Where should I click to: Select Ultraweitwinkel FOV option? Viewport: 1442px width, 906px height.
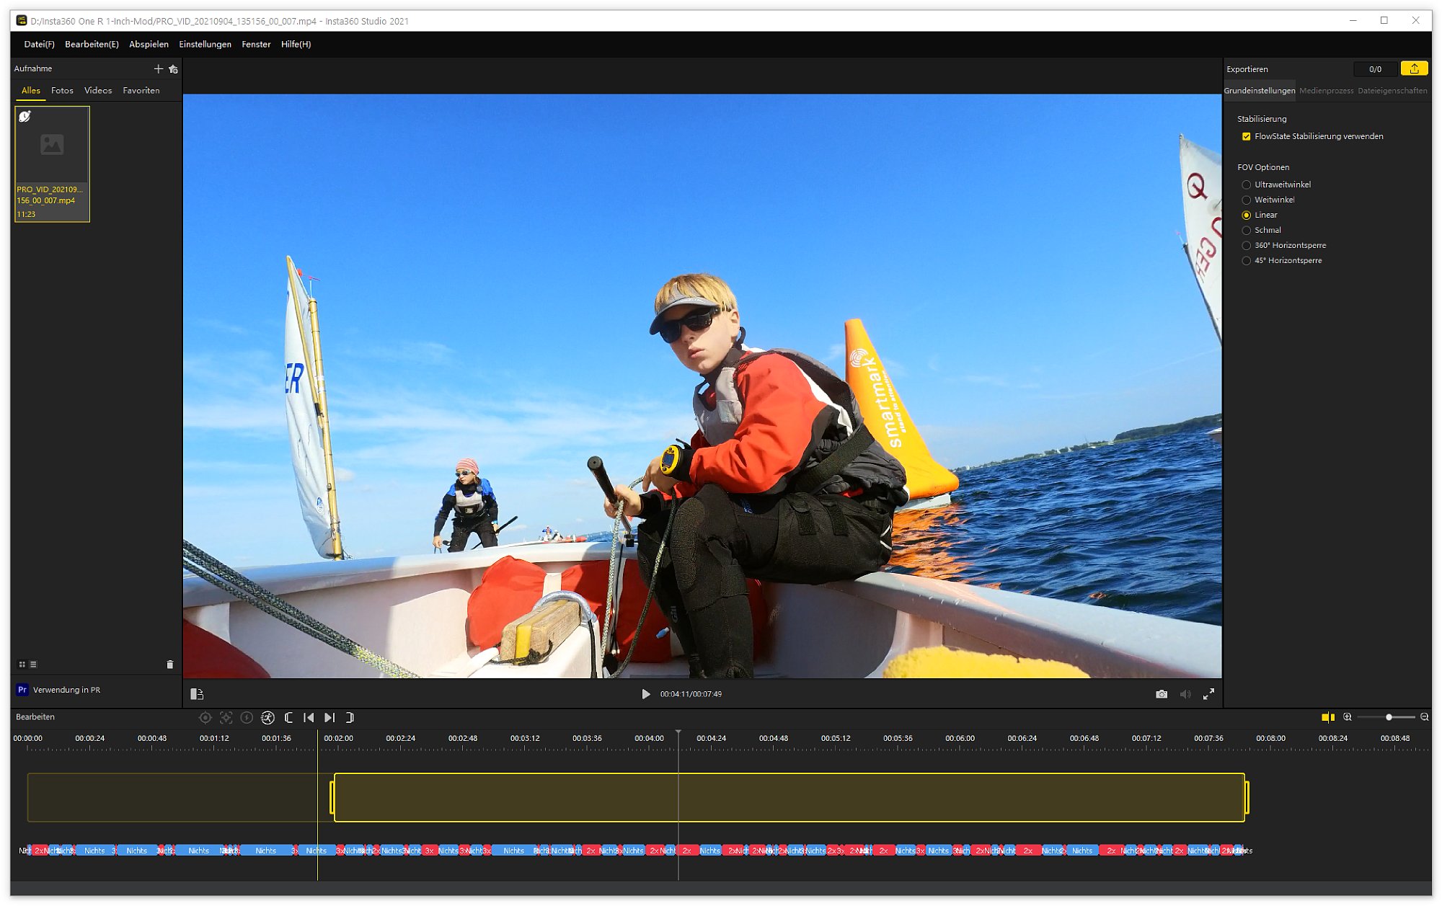[x=1246, y=185]
